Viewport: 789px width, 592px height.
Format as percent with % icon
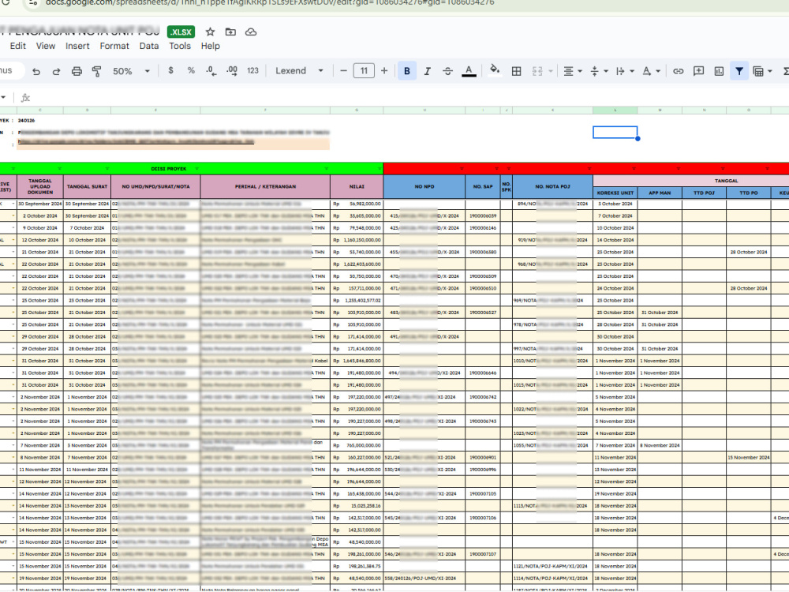tap(191, 71)
